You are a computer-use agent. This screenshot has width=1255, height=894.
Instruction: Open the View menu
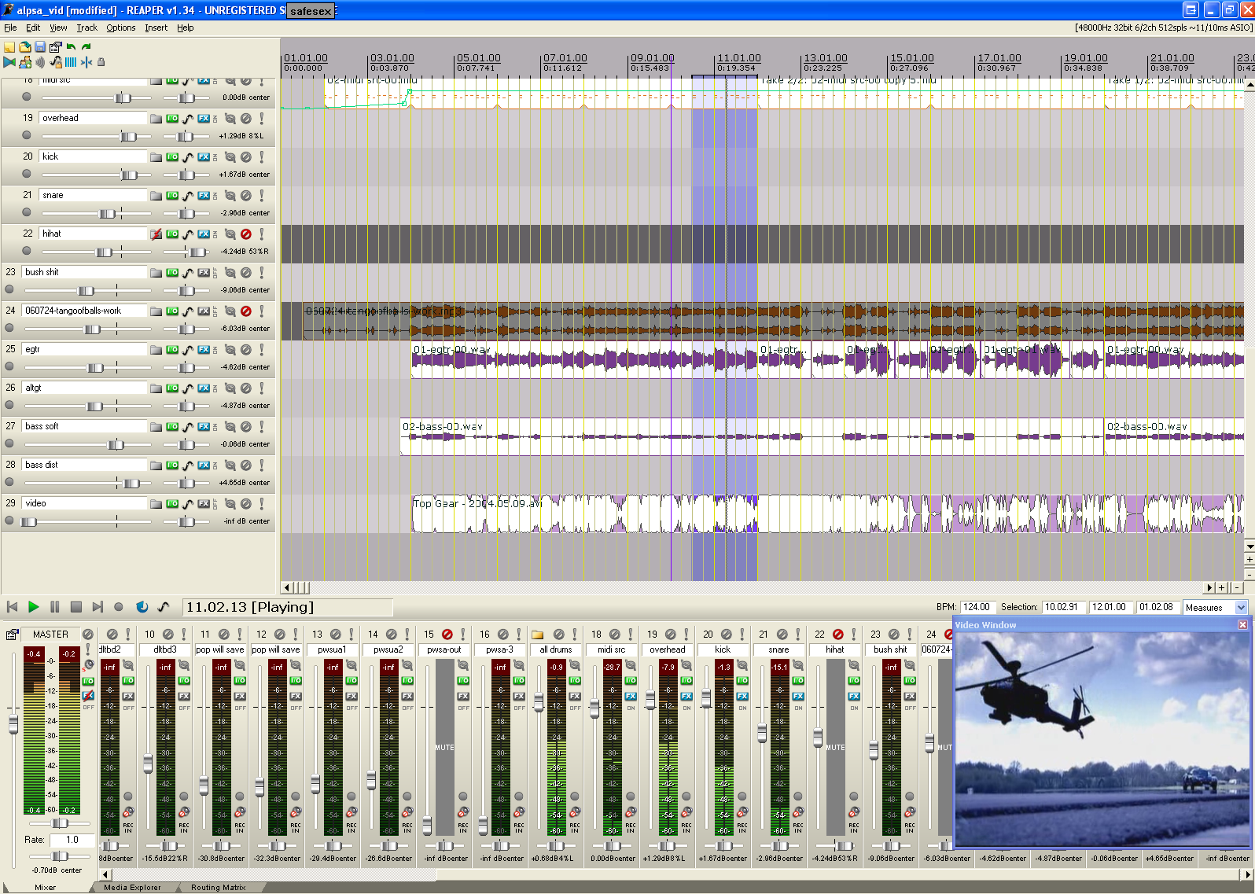(58, 28)
